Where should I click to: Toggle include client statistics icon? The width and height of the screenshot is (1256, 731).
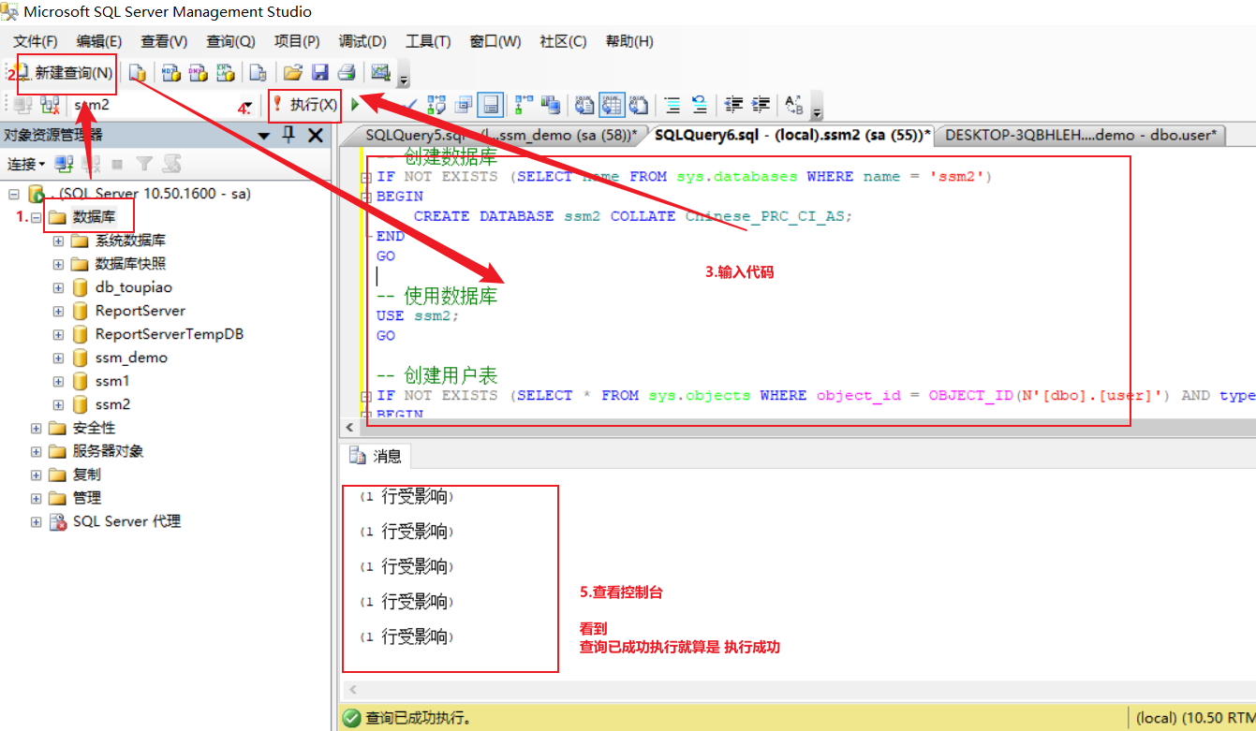pos(551,105)
